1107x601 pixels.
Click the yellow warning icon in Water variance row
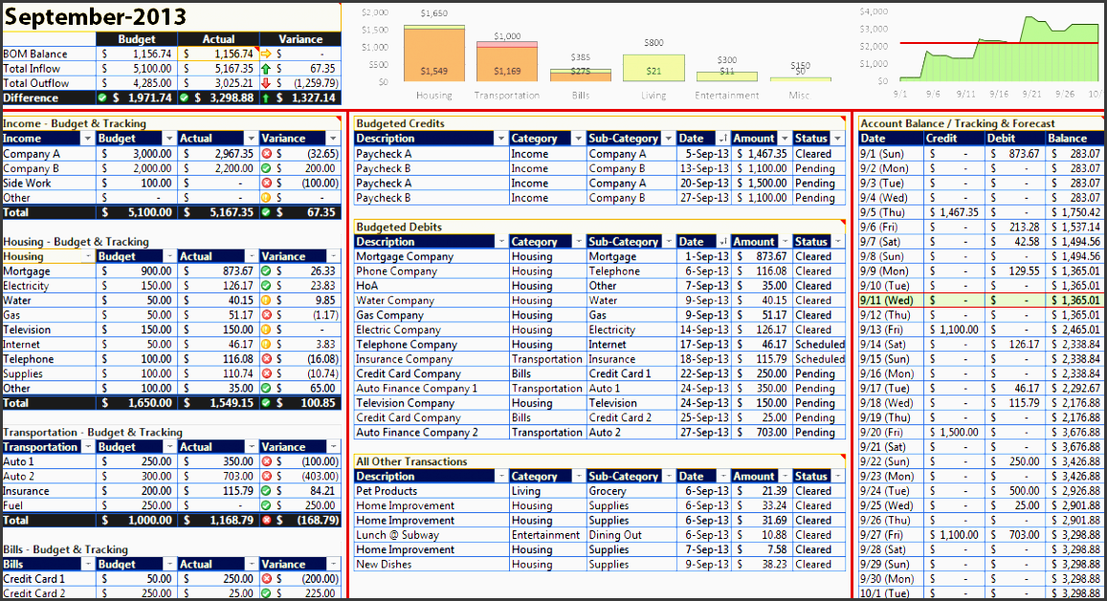(x=266, y=300)
